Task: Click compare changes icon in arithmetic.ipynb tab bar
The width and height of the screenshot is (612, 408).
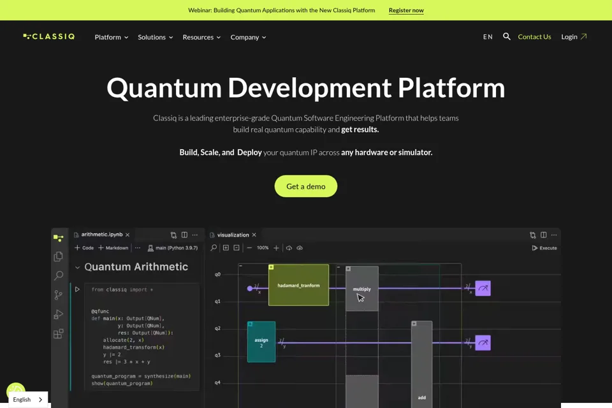Action: point(173,235)
